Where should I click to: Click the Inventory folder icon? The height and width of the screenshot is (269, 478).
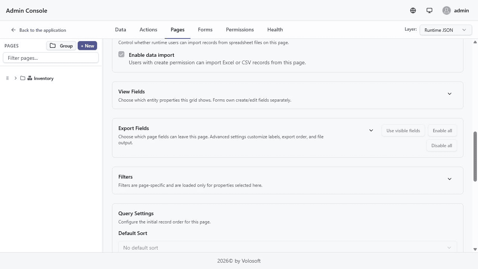(x=23, y=78)
